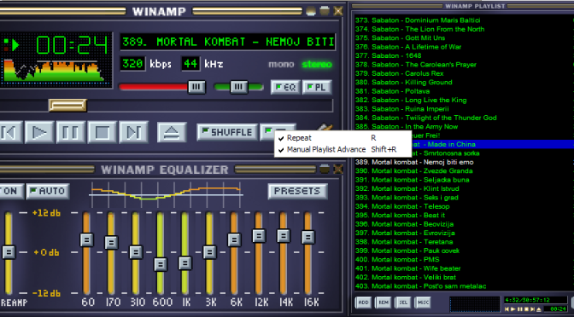Click the playlist REM button
574x317 pixels.
[x=383, y=303]
